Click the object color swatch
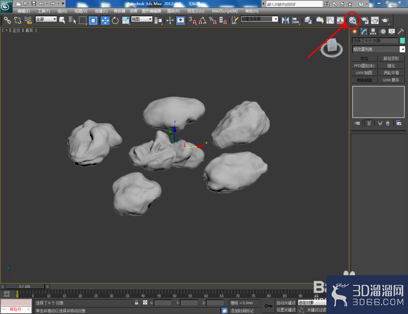 [x=402, y=40]
